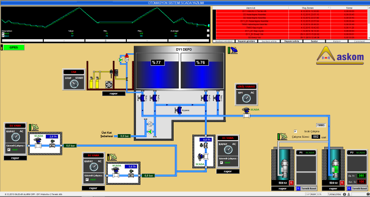Click the satellite dish icon beside DY1 DEPO
Viewport: 370px width, 197px height.
234,50
